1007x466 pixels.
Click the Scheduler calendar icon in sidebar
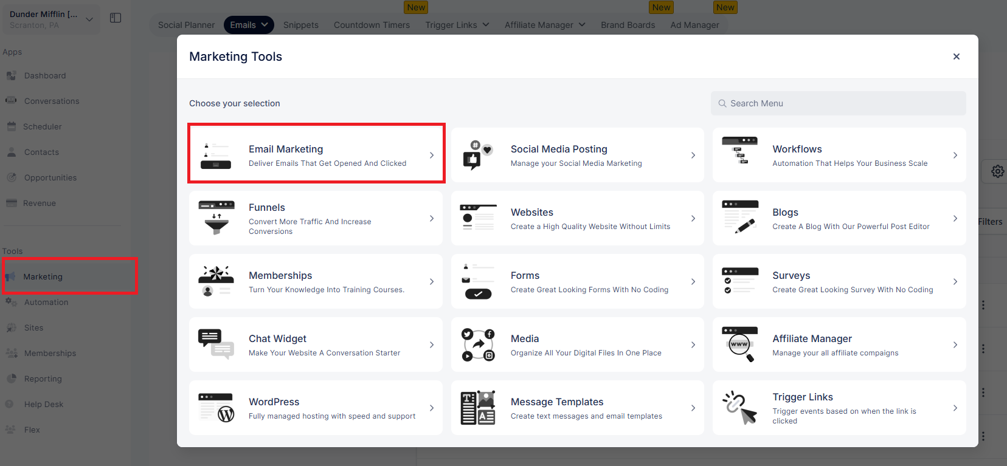pos(11,126)
